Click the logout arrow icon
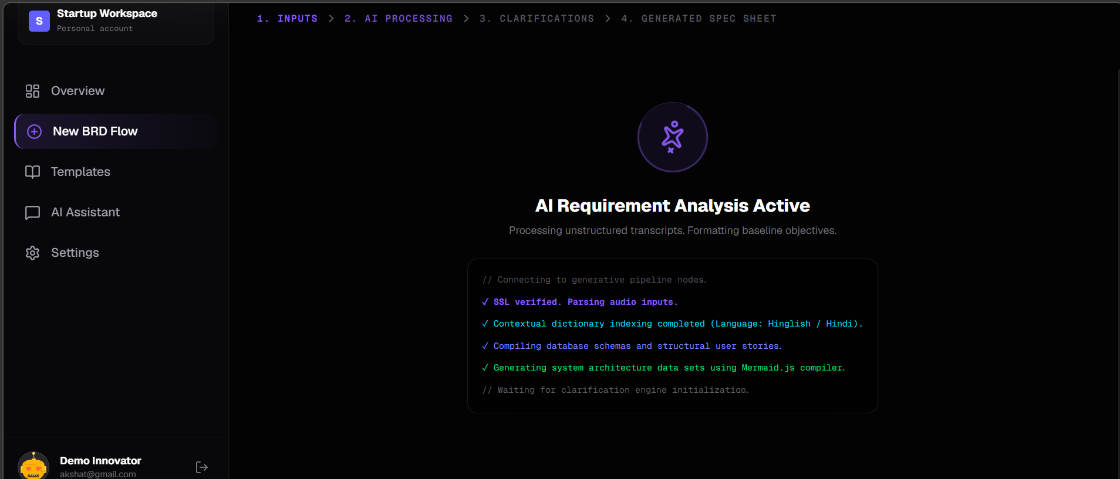This screenshot has height=479, width=1120. pos(202,467)
